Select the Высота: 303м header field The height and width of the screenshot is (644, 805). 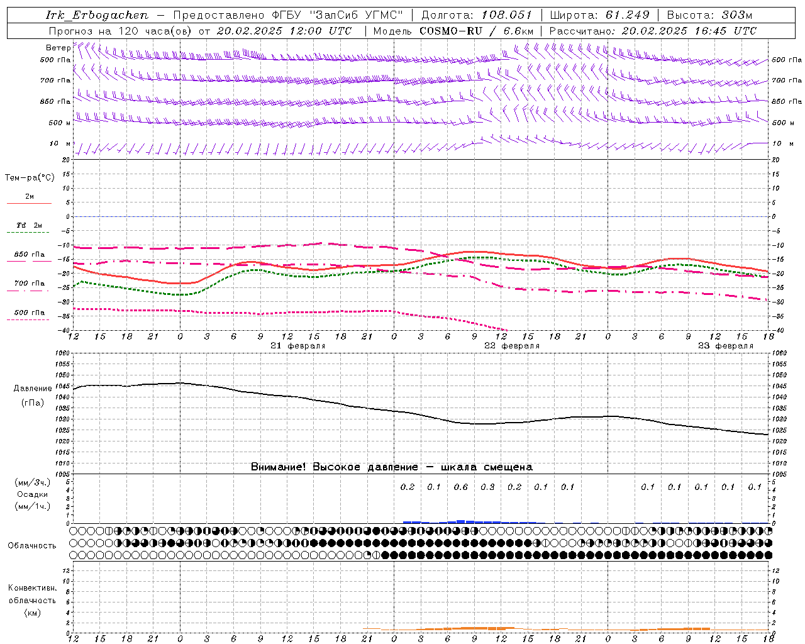[709, 15]
